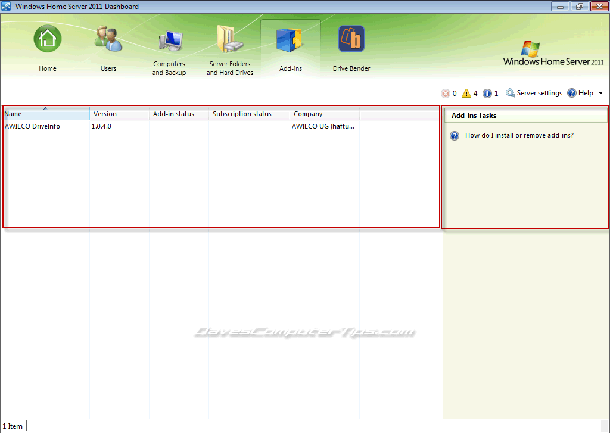This screenshot has height=433, width=610.
Task: Switch to the Server Folders and Hard Drives label
Action: [x=230, y=68]
